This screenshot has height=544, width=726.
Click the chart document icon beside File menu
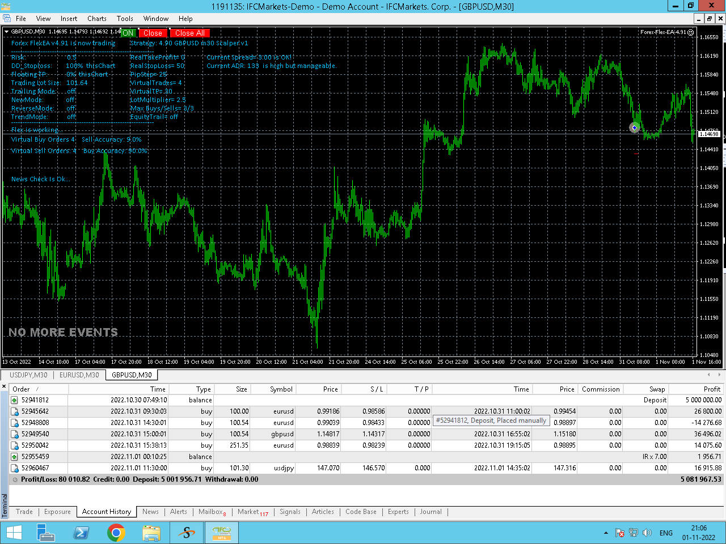7,19
